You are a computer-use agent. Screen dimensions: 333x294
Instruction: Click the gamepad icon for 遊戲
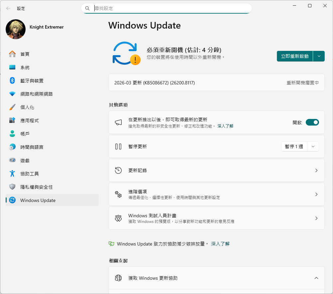pyautogui.click(x=12, y=160)
